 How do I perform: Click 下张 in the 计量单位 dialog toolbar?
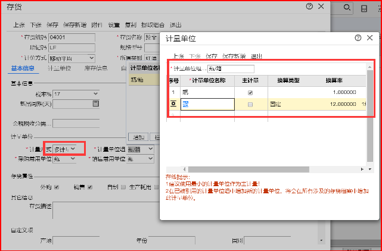pos(195,56)
